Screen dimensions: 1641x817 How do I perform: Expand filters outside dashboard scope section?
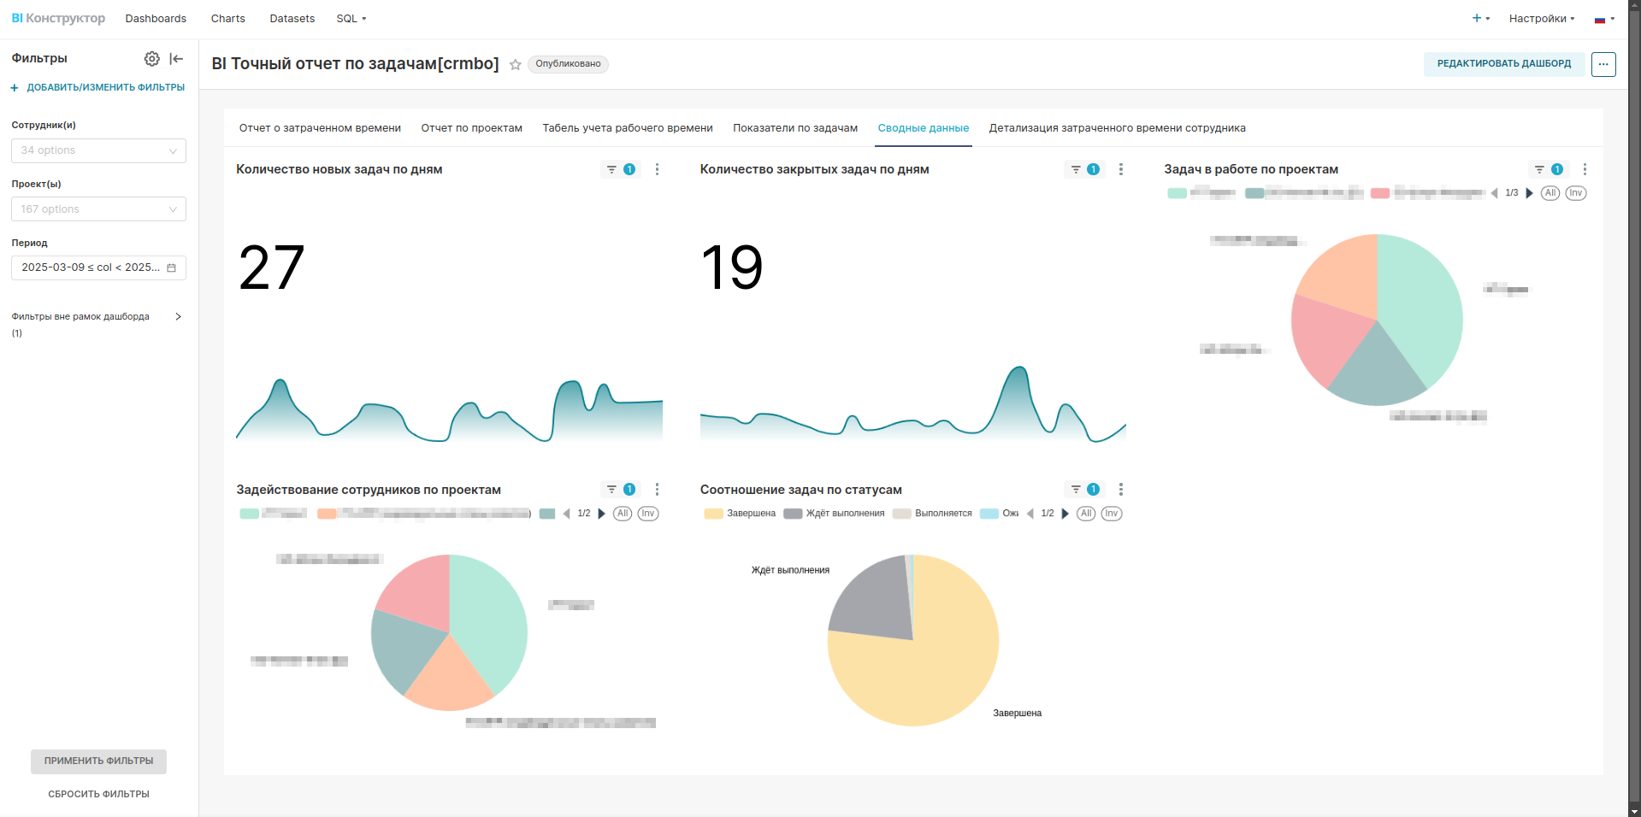click(178, 317)
